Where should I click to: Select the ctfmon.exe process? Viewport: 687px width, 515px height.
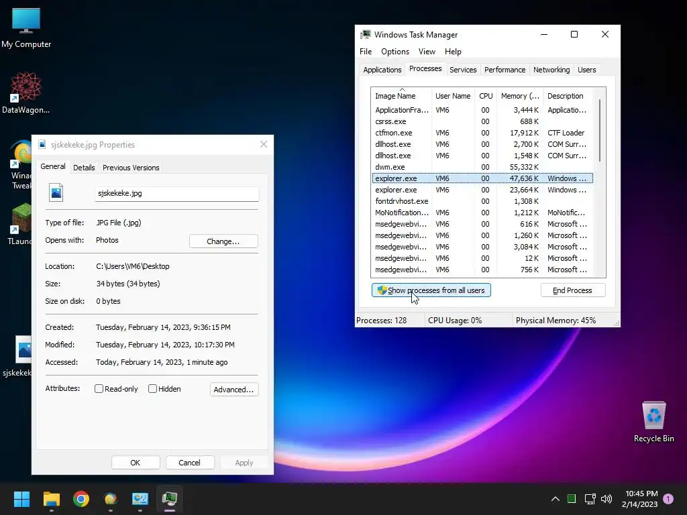(x=482, y=133)
